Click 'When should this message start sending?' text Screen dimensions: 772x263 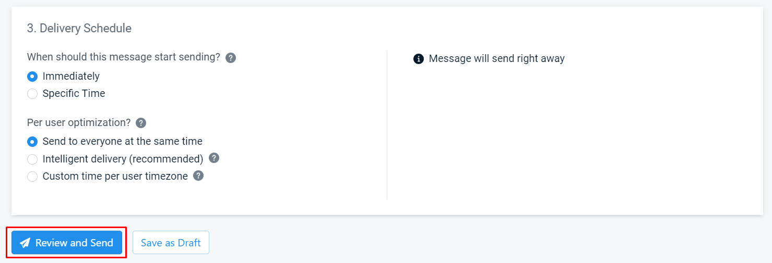124,57
